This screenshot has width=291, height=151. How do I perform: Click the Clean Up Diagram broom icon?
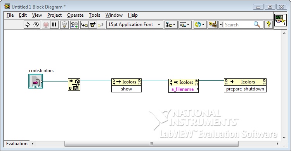(x=213, y=25)
